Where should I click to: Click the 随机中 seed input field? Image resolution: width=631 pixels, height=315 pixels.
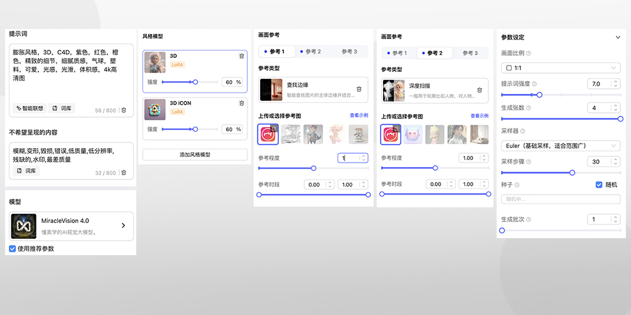(560, 199)
